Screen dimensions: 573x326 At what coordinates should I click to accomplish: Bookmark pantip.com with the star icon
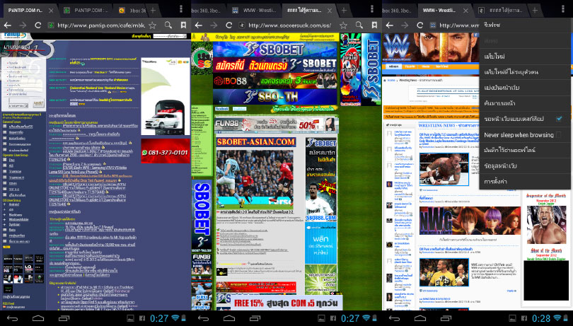point(152,25)
